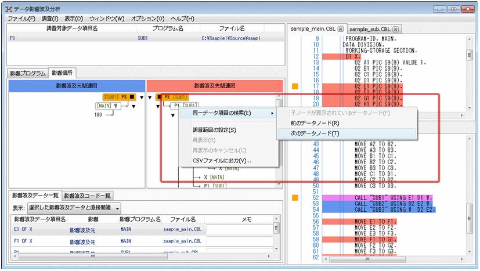This screenshot has width=480, height=271.
Task: Open the ウィンドウ(W) menu
Action: click(107, 19)
